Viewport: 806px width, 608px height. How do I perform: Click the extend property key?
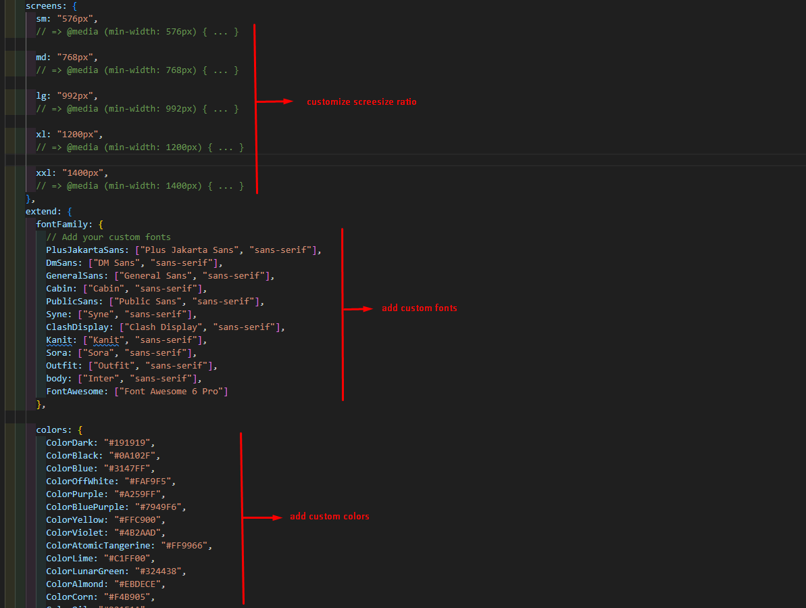coord(42,211)
